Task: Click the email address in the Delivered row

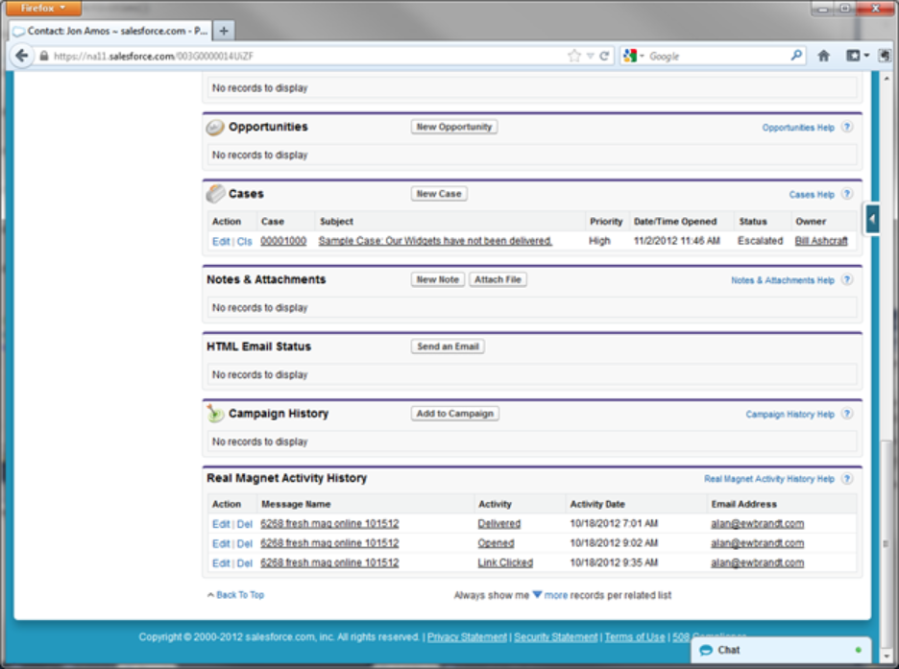Action: [758, 524]
